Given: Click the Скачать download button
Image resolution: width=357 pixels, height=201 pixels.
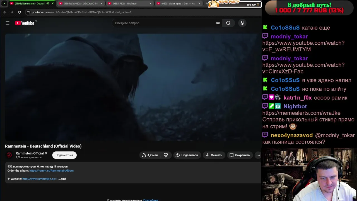Looking at the screenshot, I should click(x=214, y=155).
